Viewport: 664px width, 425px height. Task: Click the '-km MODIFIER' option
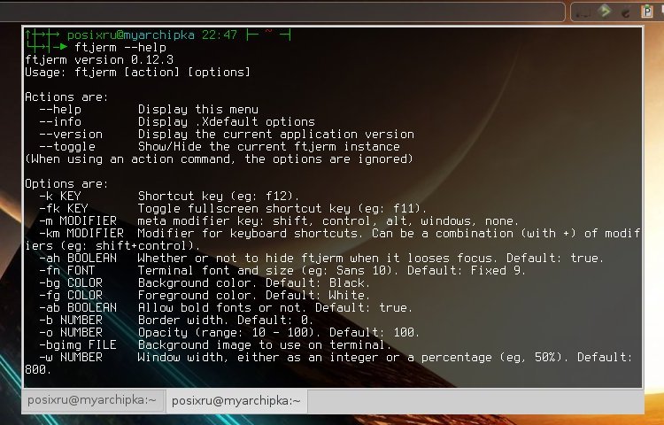pyautogui.click(x=81, y=233)
